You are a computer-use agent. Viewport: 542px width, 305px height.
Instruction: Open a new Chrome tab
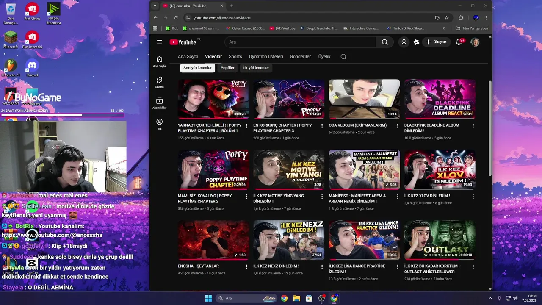point(232,6)
